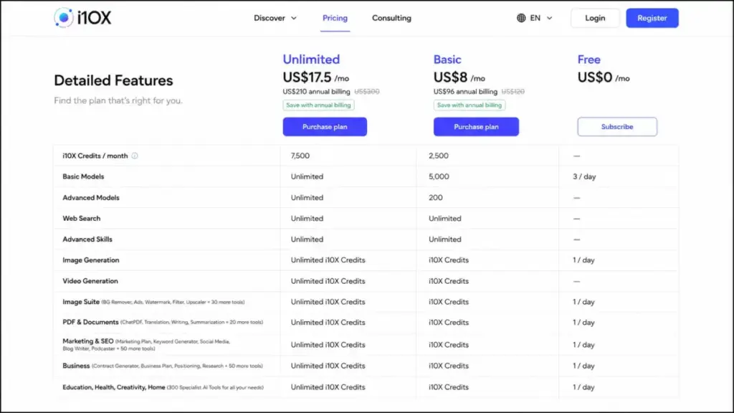The image size is (734, 413).
Task: Expand the Discover dropdown chevron
Action: (294, 18)
